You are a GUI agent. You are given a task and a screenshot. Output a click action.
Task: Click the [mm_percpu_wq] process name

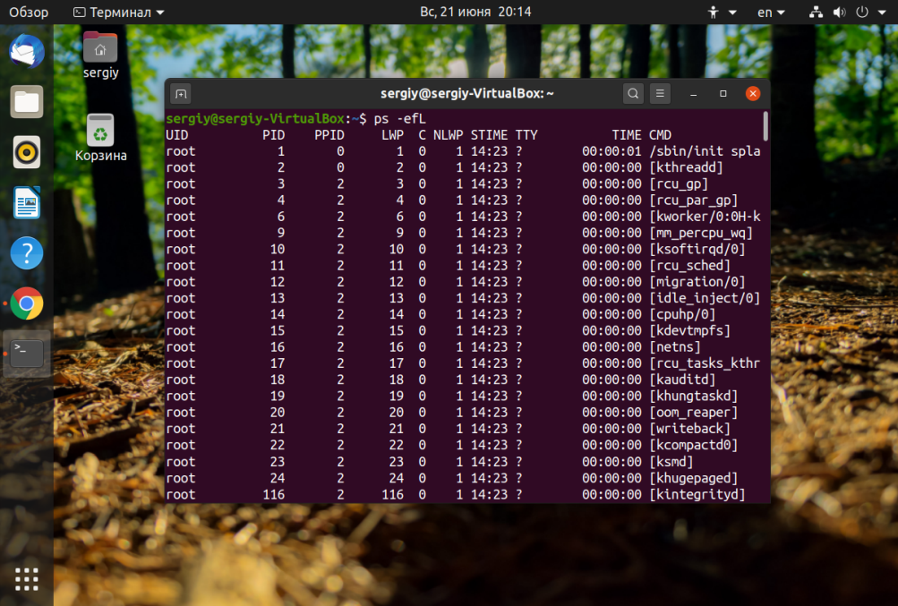[701, 233]
